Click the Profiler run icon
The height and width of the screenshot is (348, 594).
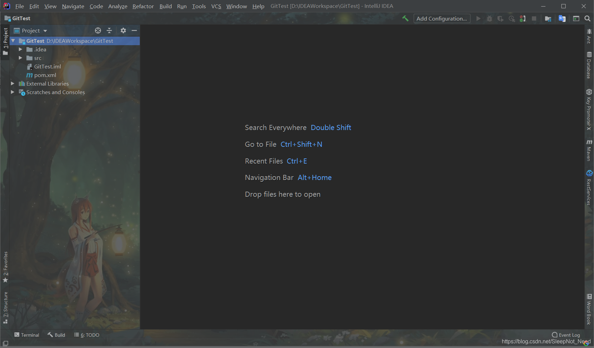pos(512,18)
